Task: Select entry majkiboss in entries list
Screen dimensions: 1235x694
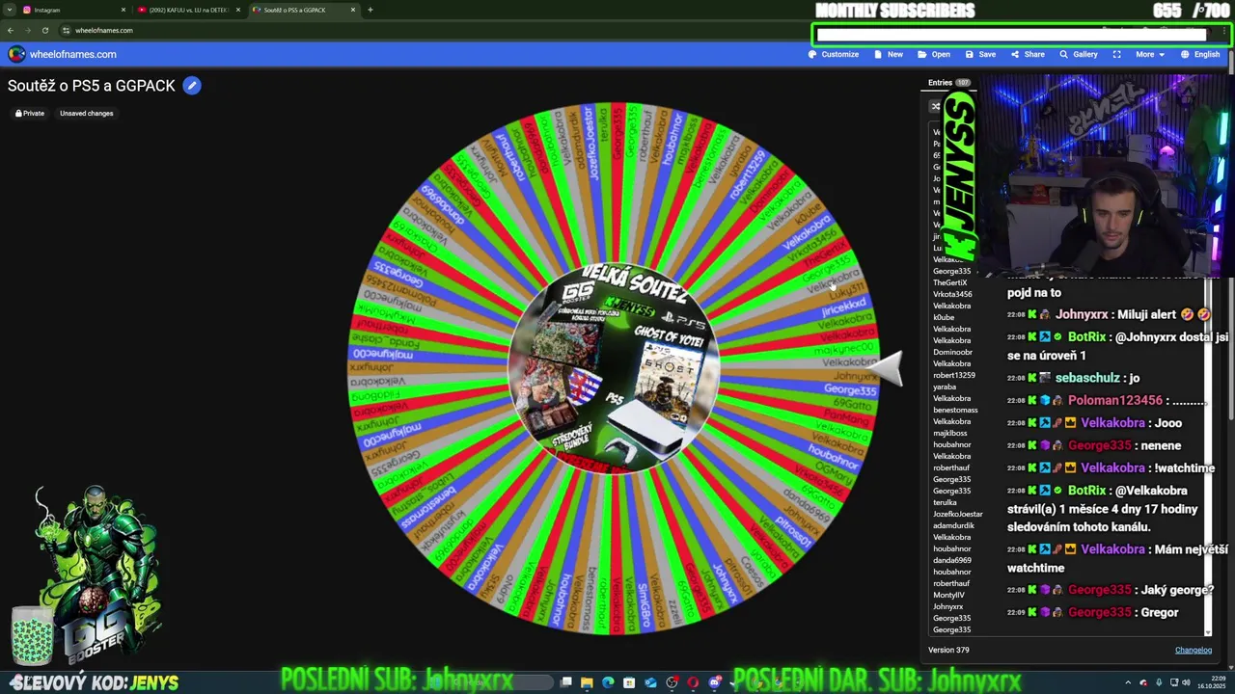Action: coord(949,433)
